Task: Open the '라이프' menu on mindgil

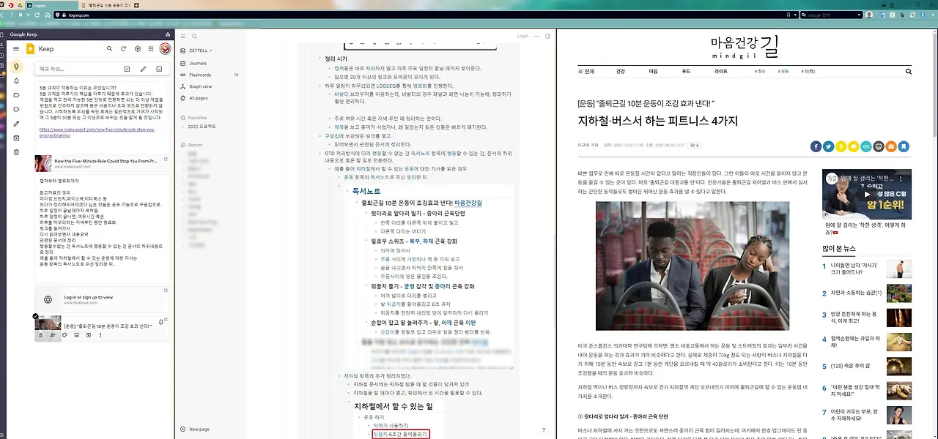Action: (721, 72)
